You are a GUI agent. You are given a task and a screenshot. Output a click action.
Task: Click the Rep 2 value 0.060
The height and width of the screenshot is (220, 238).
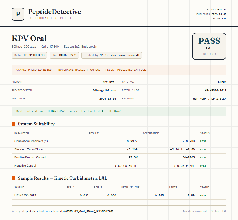click(112, 196)
